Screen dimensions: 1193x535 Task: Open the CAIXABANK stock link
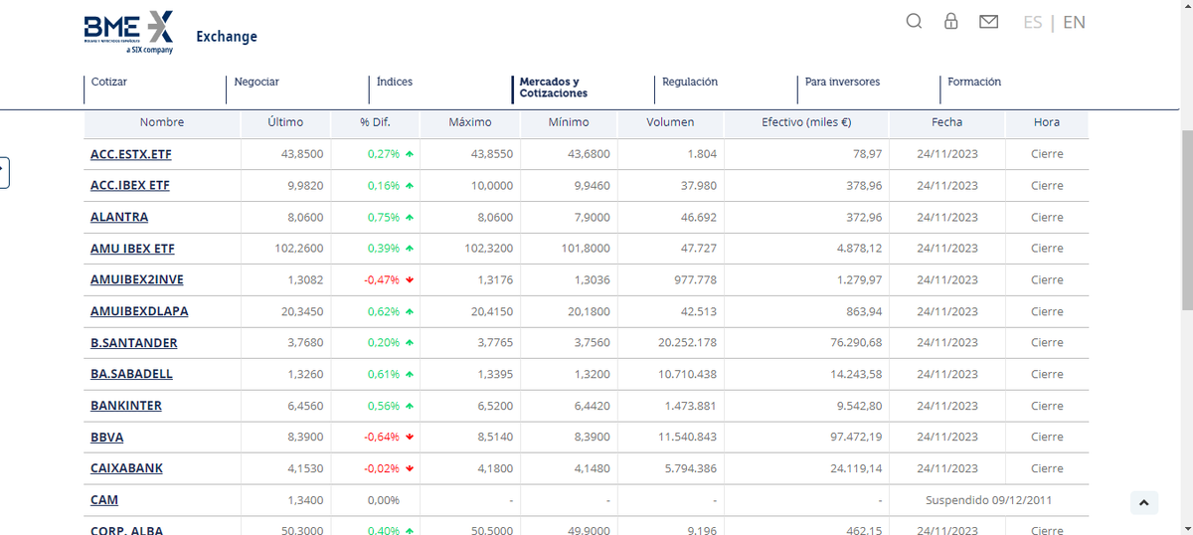pos(126,468)
